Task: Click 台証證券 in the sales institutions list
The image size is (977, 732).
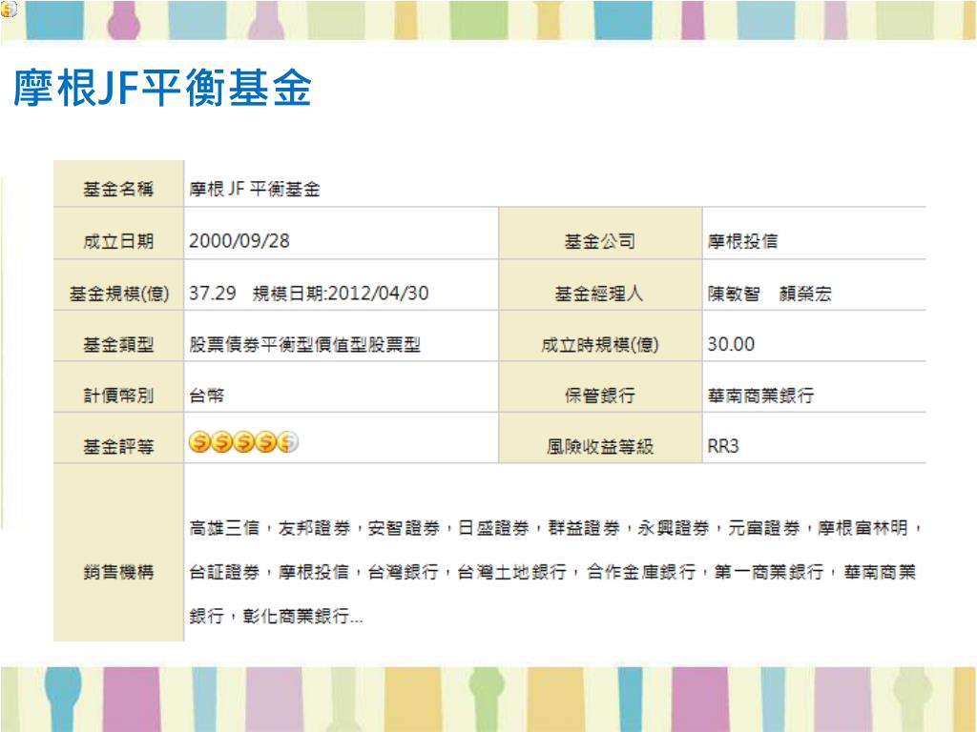Action: 224,572
